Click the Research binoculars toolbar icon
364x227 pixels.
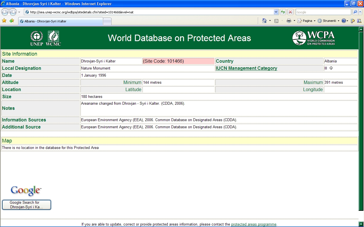359,21
